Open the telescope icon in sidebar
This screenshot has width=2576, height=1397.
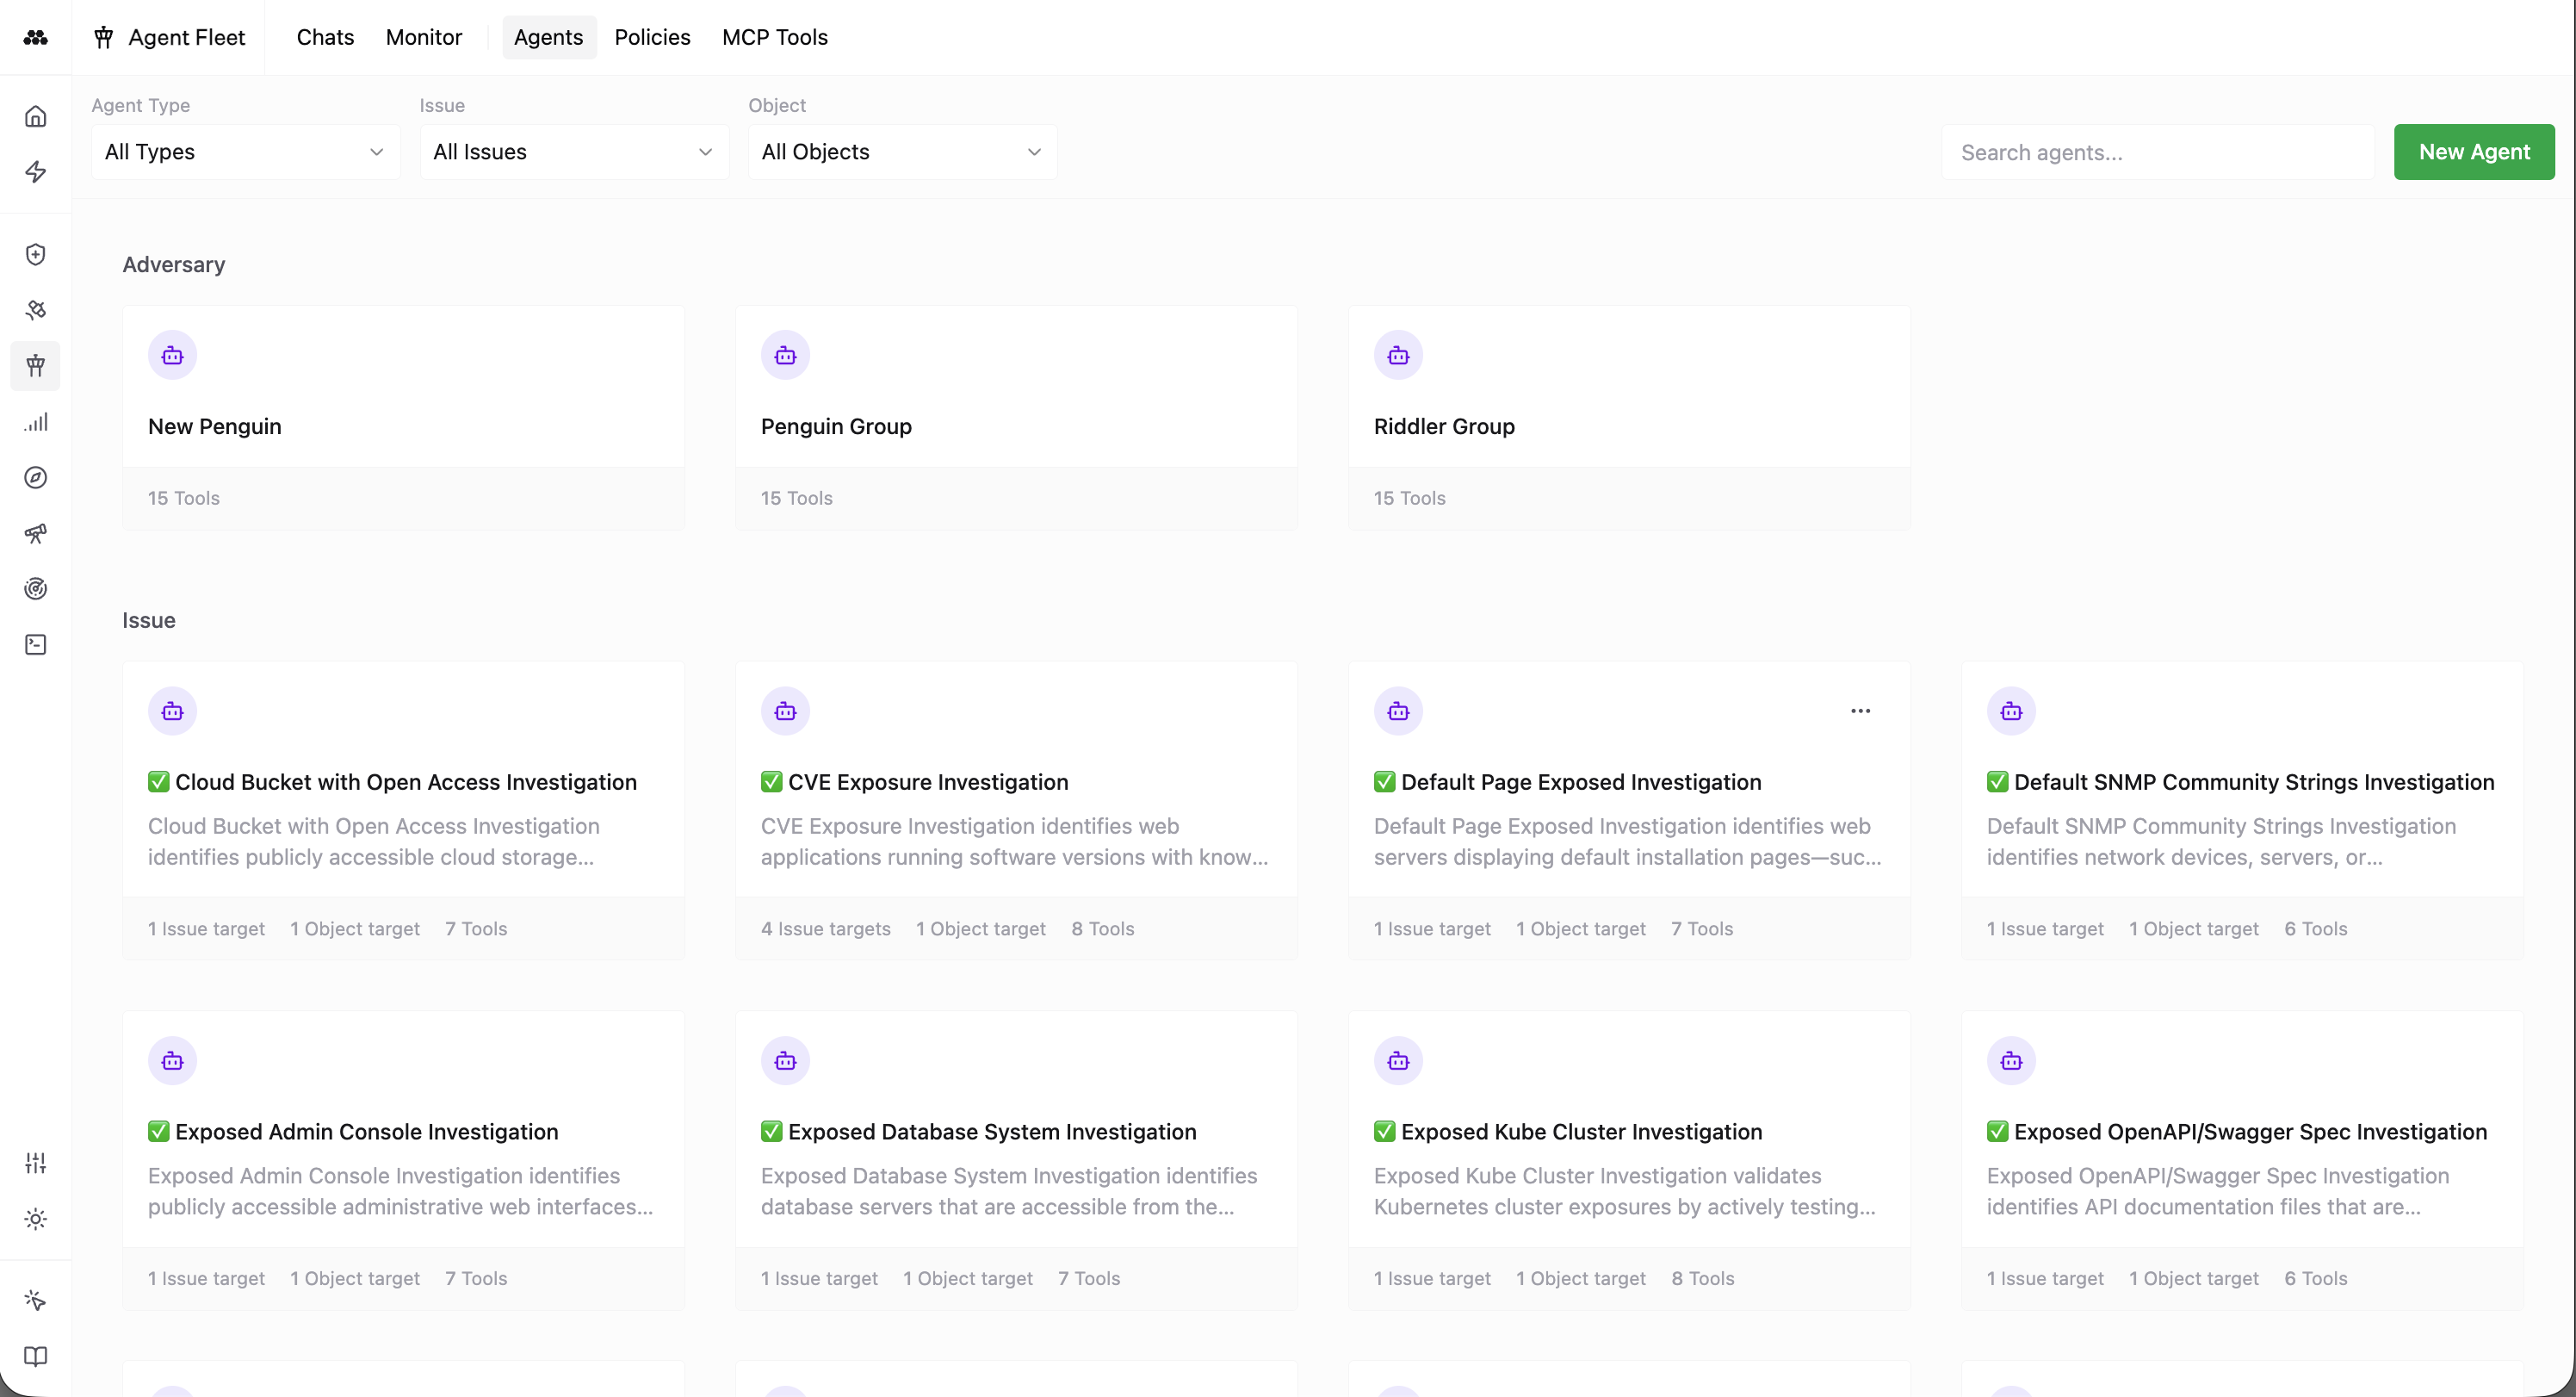coord(36,533)
